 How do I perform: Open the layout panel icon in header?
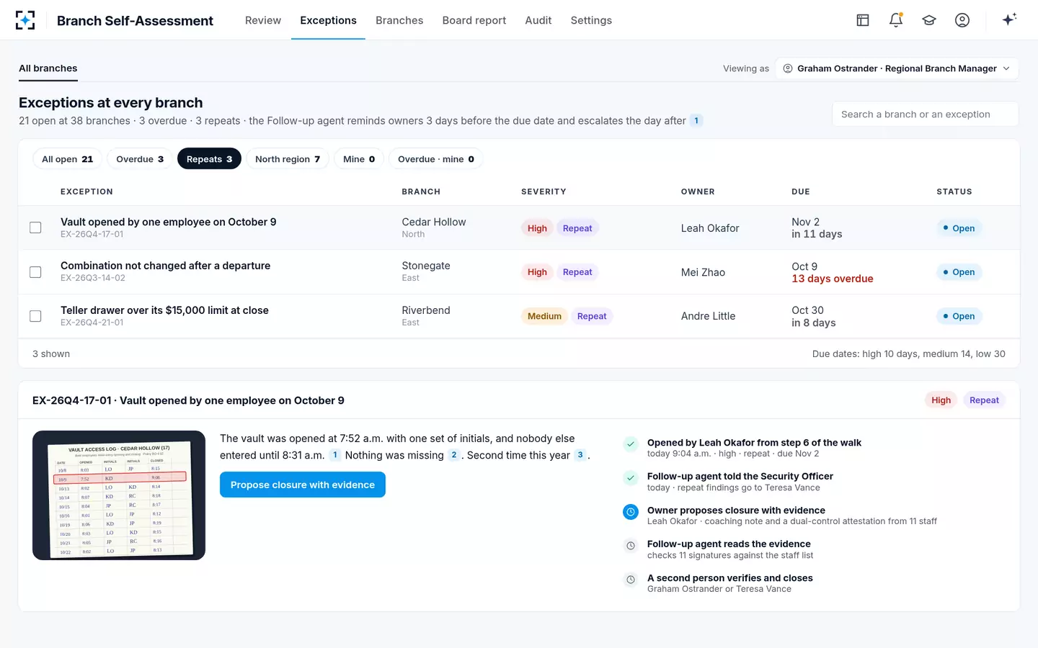click(863, 20)
